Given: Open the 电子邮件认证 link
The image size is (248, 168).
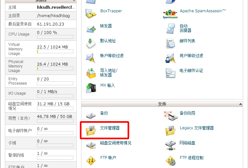Looking at the screenshot, I should [191, 70].
